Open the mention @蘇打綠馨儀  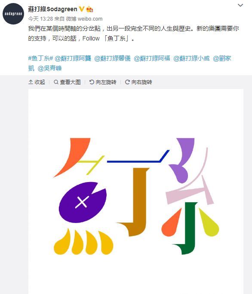(x=112, y=58)
